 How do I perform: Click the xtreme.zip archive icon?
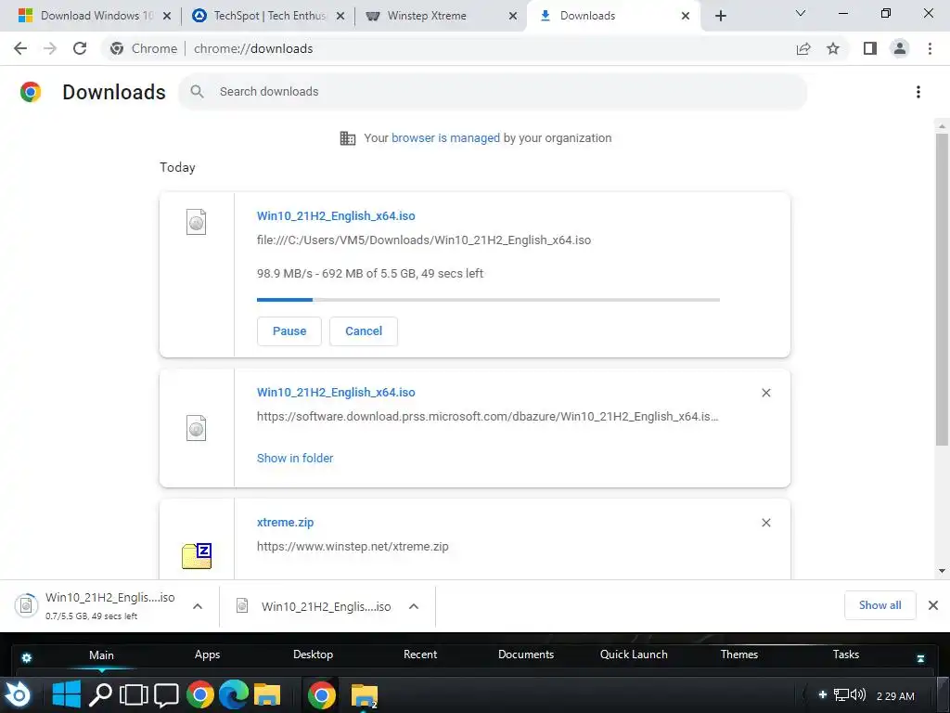(197, 555)
